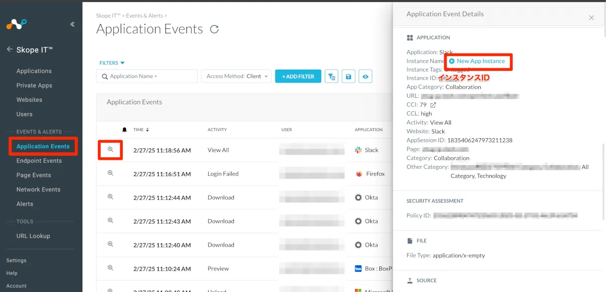Click the back arrow next to Skope IT
This screenshot has height=292, width=606.
coord(10,49)
